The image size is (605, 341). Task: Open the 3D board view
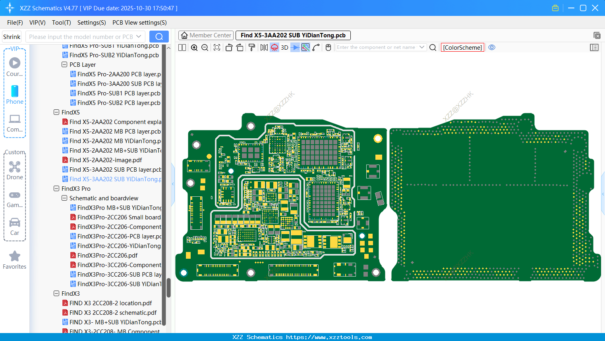tap(284, 48)
